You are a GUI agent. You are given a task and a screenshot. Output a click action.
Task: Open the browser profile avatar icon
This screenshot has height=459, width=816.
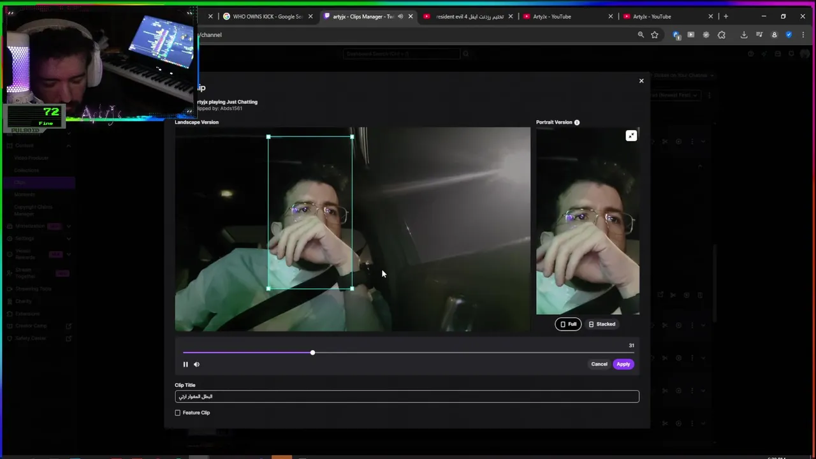[775, 35]
